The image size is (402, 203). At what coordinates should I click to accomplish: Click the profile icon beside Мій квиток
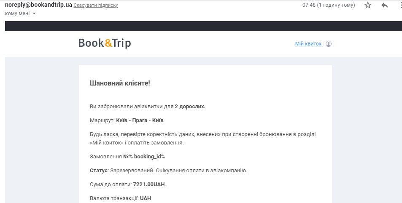click(329, 44)
